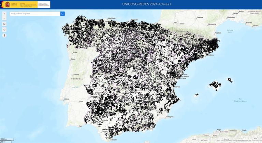Click the 'Perpiñán' city label
The image size is (262, 143).
tap(218, 33)
